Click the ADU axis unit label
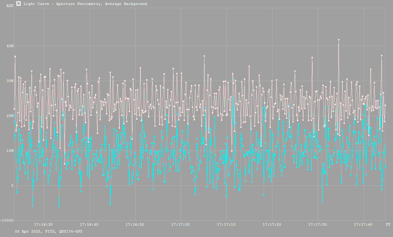 [x=10, y=6]
